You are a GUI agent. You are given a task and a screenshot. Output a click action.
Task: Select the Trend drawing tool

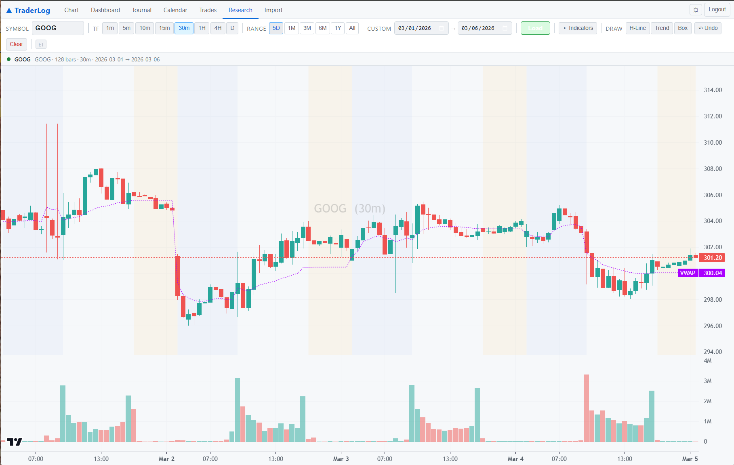pos(662,28)
